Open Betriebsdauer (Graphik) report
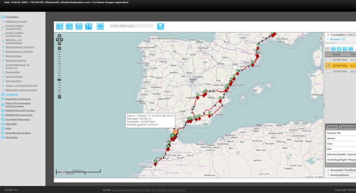Screen dimensions: 356x193 point(20,47)
